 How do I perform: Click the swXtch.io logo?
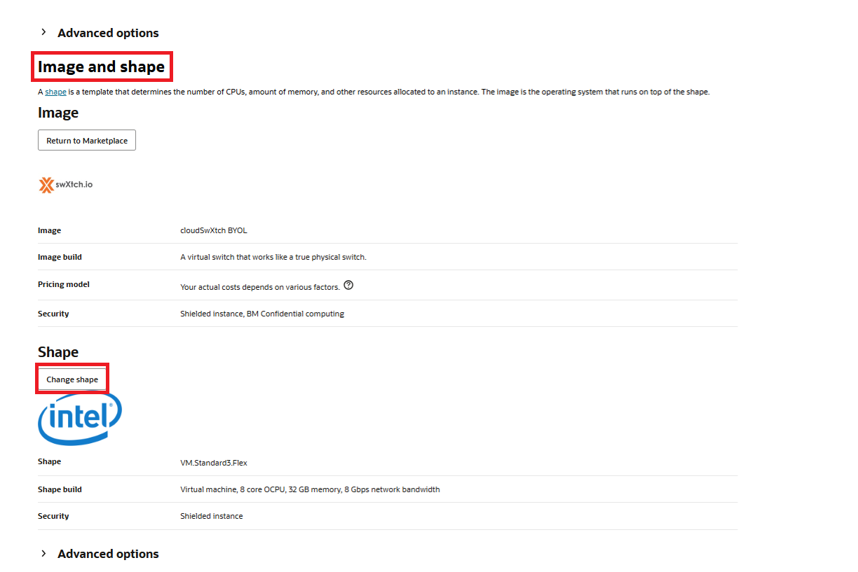[65, 185]
